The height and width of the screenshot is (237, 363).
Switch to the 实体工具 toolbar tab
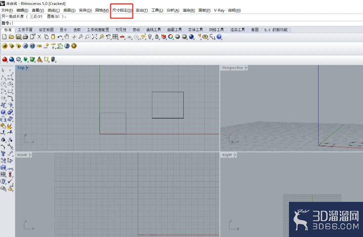196,30
